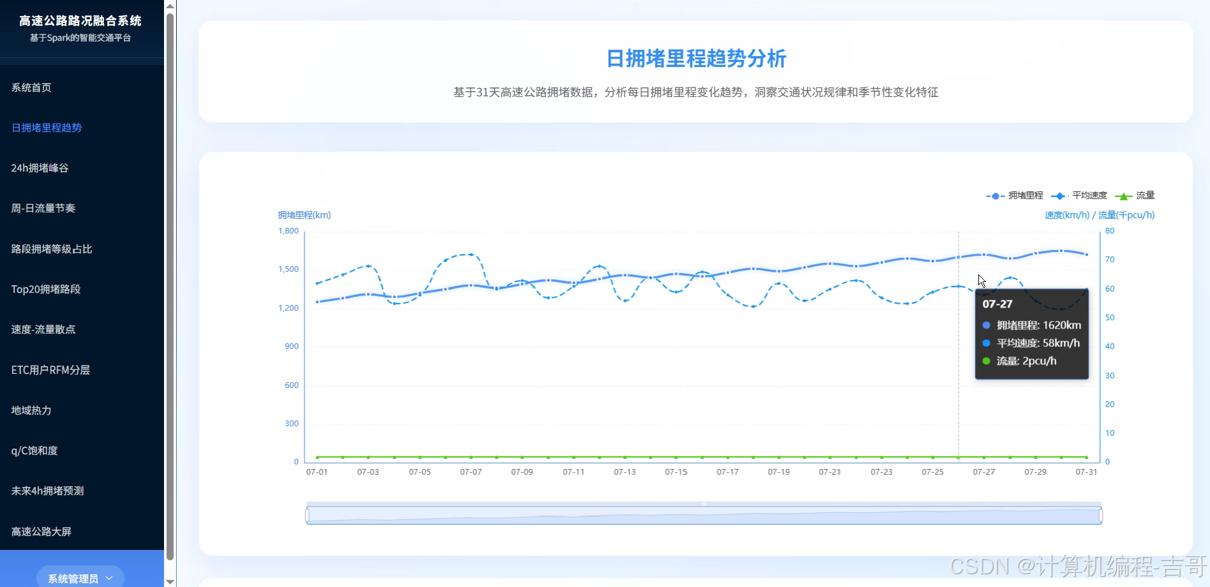Click the 07-01 x-axis label
This screenshot has height=587, width=1210.
[x=317, y=472]
